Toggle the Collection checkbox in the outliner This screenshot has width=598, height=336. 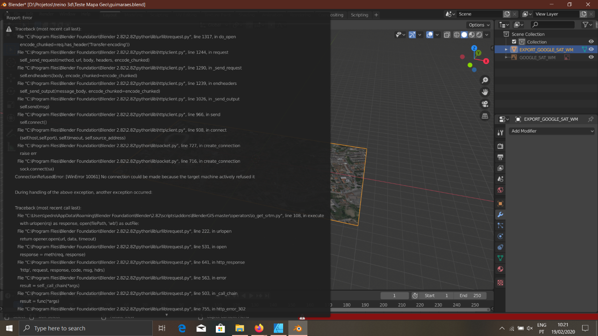point(514,42)
